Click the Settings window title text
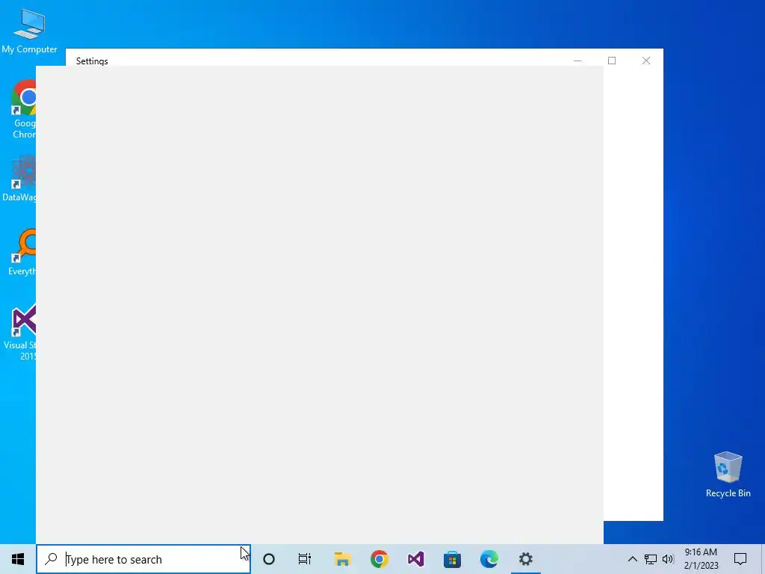765x574 pixels. pos(92,61)
